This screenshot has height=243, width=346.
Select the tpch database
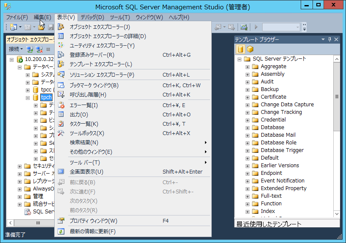[46, 97]
